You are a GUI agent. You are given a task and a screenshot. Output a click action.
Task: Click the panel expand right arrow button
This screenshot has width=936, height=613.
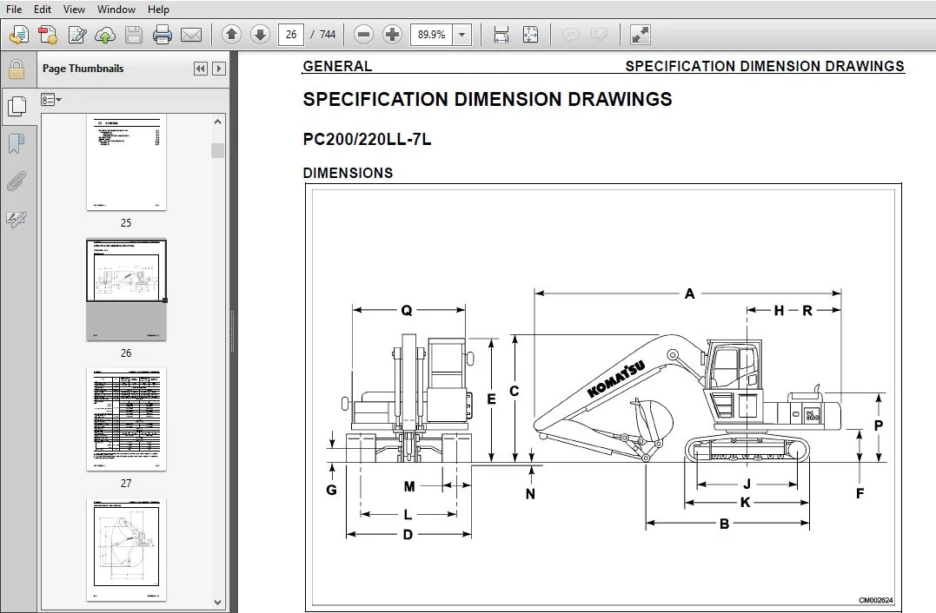coord(219,69)
